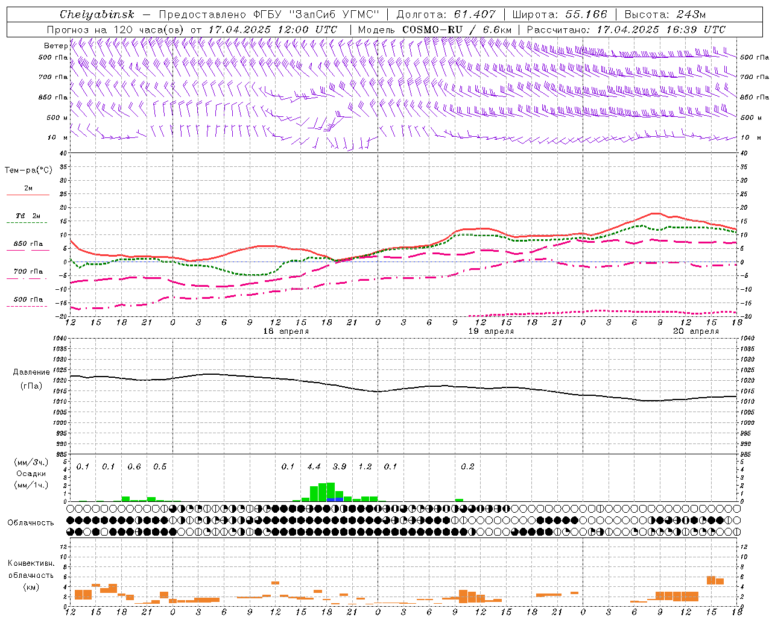Click the 18 апреля date label
The image size is (772, 617).
(x=286, y=331)
